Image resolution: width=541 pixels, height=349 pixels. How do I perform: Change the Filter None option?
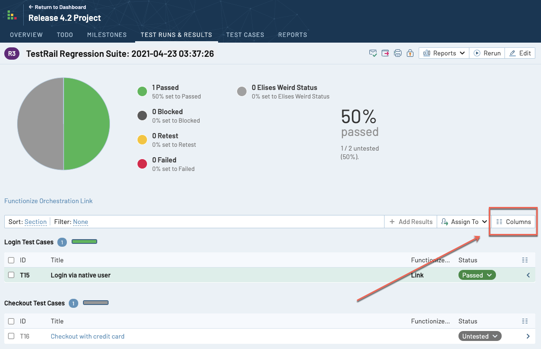click(81, 222)
